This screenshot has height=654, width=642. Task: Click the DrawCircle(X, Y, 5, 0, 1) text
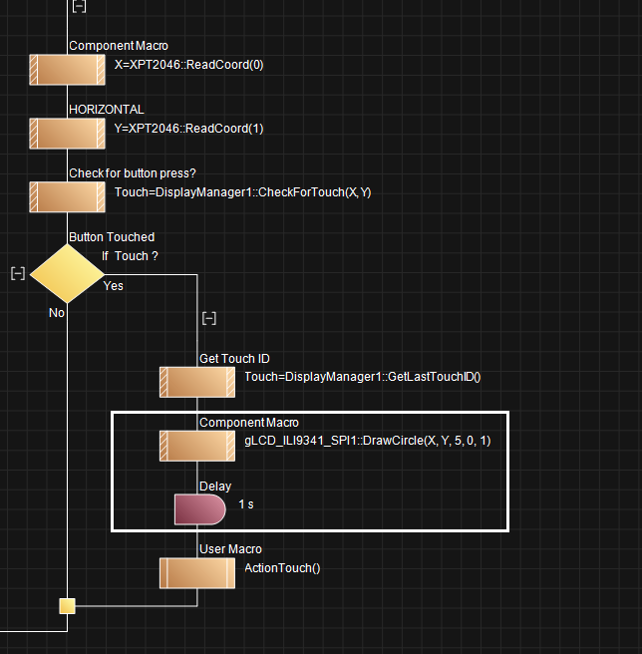point(367,440)
